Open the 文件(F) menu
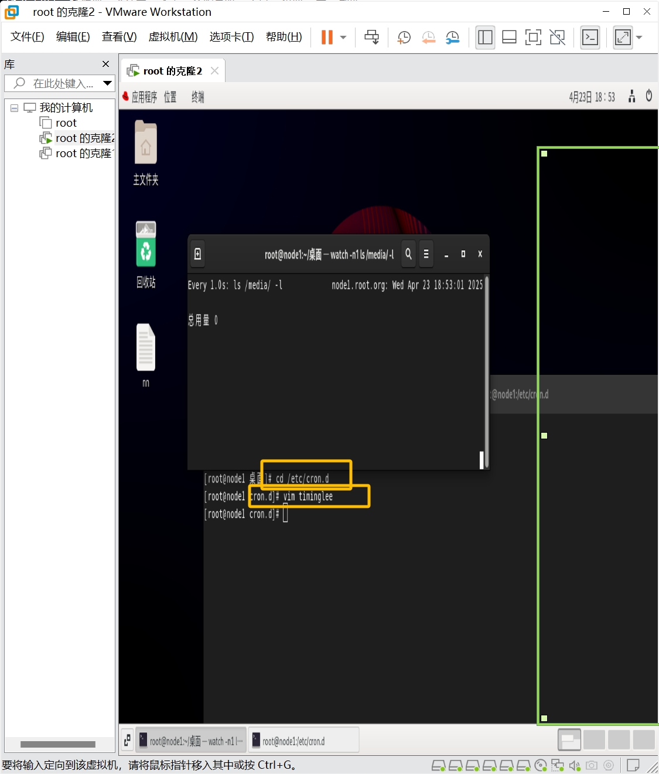The width and height of the screenshot is (659, 774). [x=28, y=37]
